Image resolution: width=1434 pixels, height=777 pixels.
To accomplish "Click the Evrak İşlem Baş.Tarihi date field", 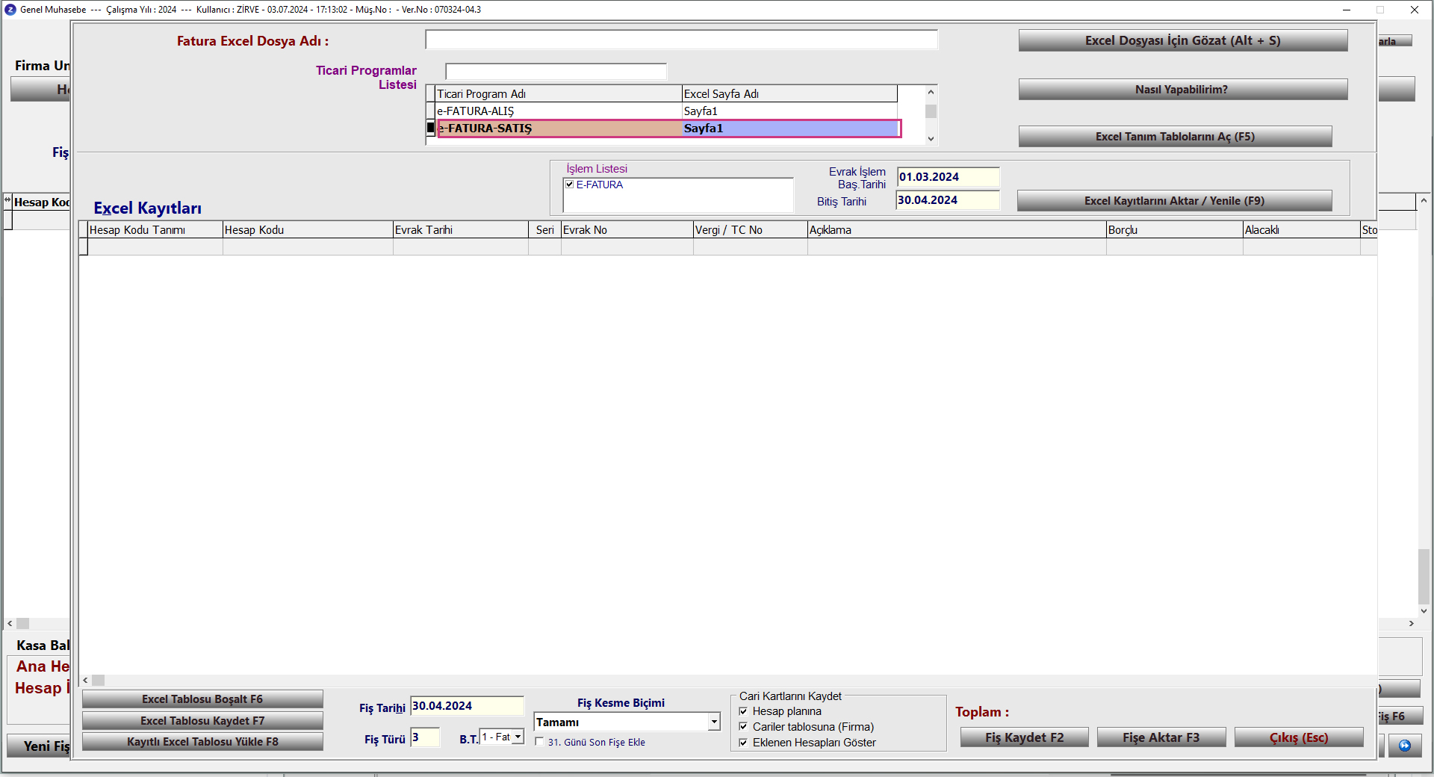I will click(947, 177).
